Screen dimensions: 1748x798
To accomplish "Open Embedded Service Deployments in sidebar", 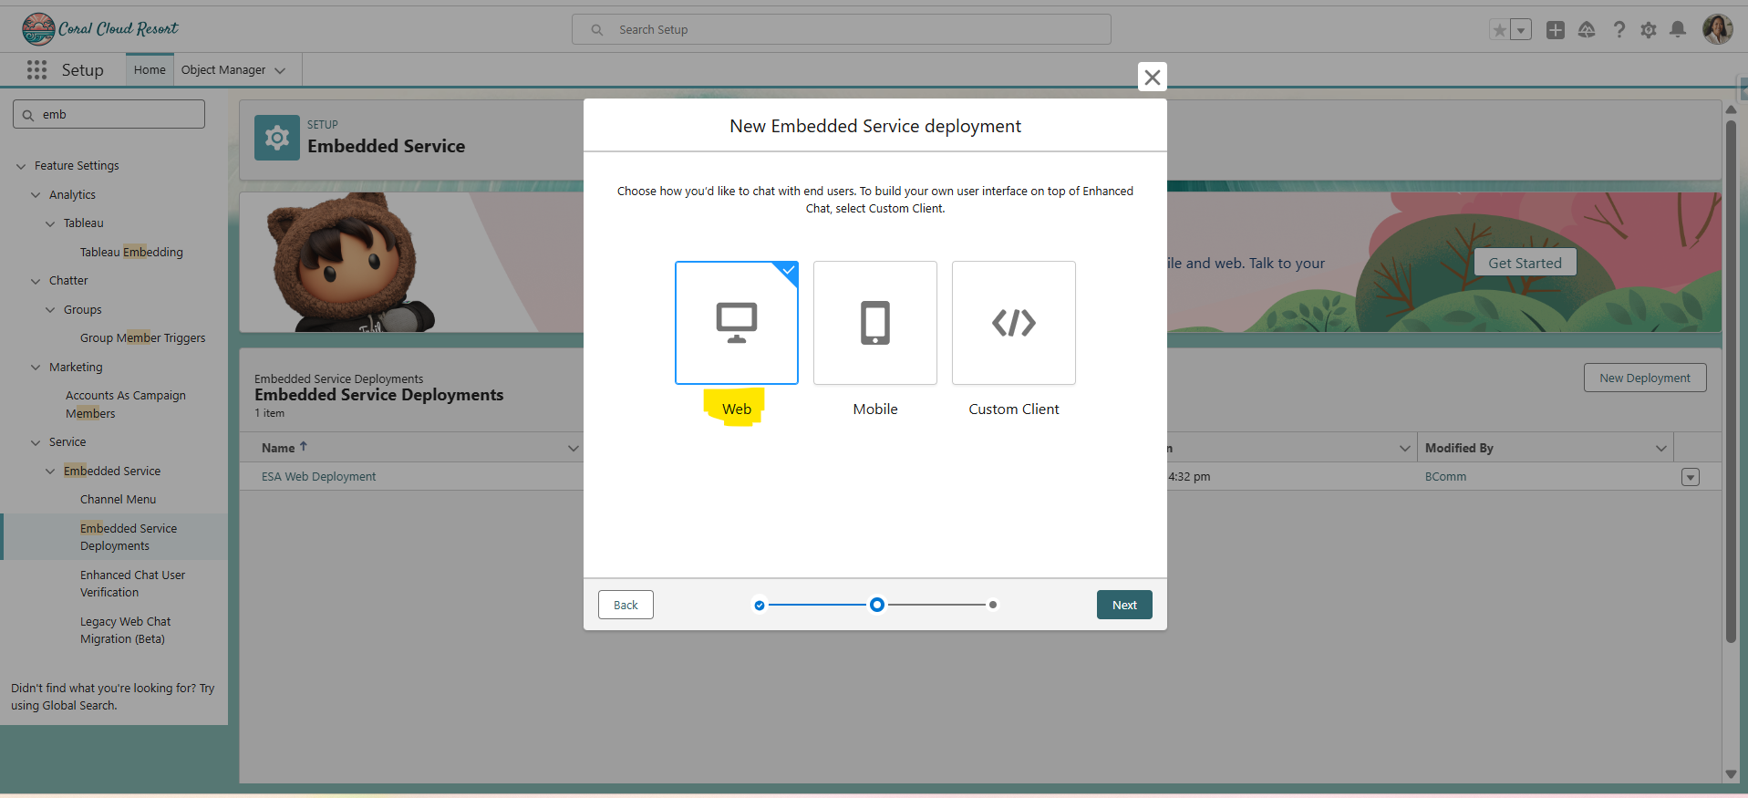I will click(x=129, y=537).
